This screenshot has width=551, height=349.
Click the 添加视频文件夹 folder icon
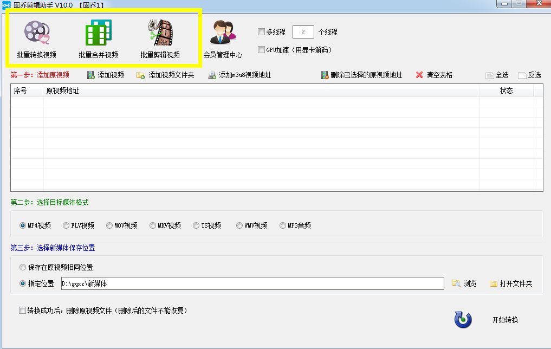point(140,75)
